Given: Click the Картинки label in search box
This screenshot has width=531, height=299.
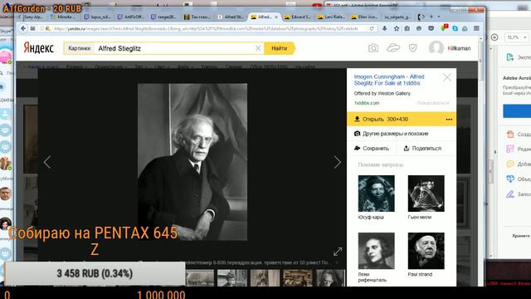Looking at the screenshot, I should coord(80,48).
